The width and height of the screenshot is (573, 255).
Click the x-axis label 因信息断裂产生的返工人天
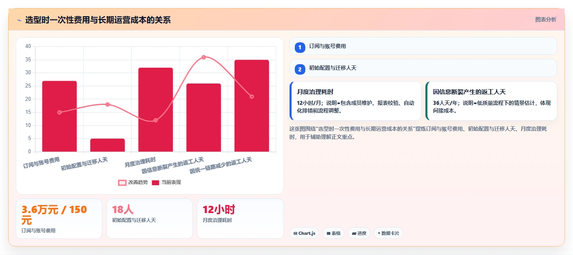(172, 166)
